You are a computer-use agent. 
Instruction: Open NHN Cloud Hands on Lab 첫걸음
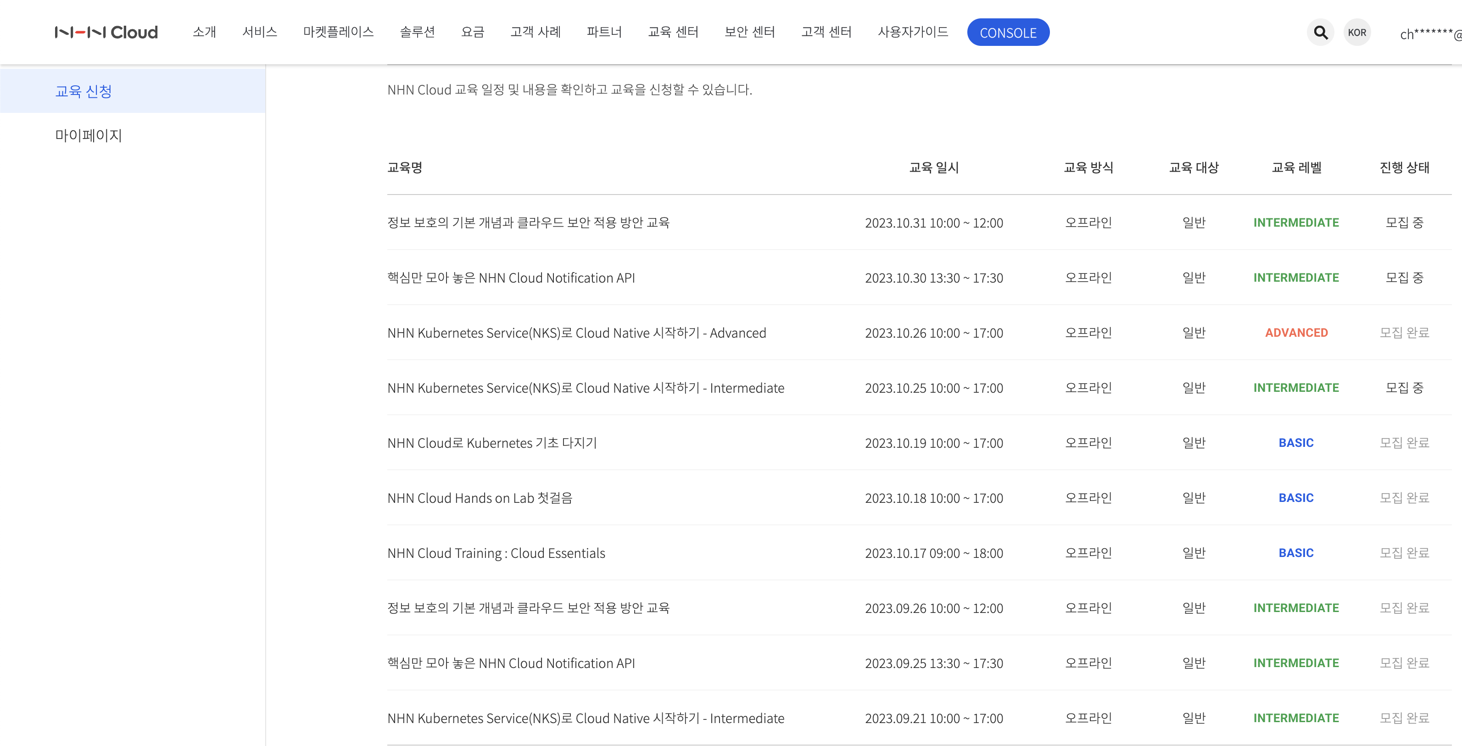(x=480, y=497)
